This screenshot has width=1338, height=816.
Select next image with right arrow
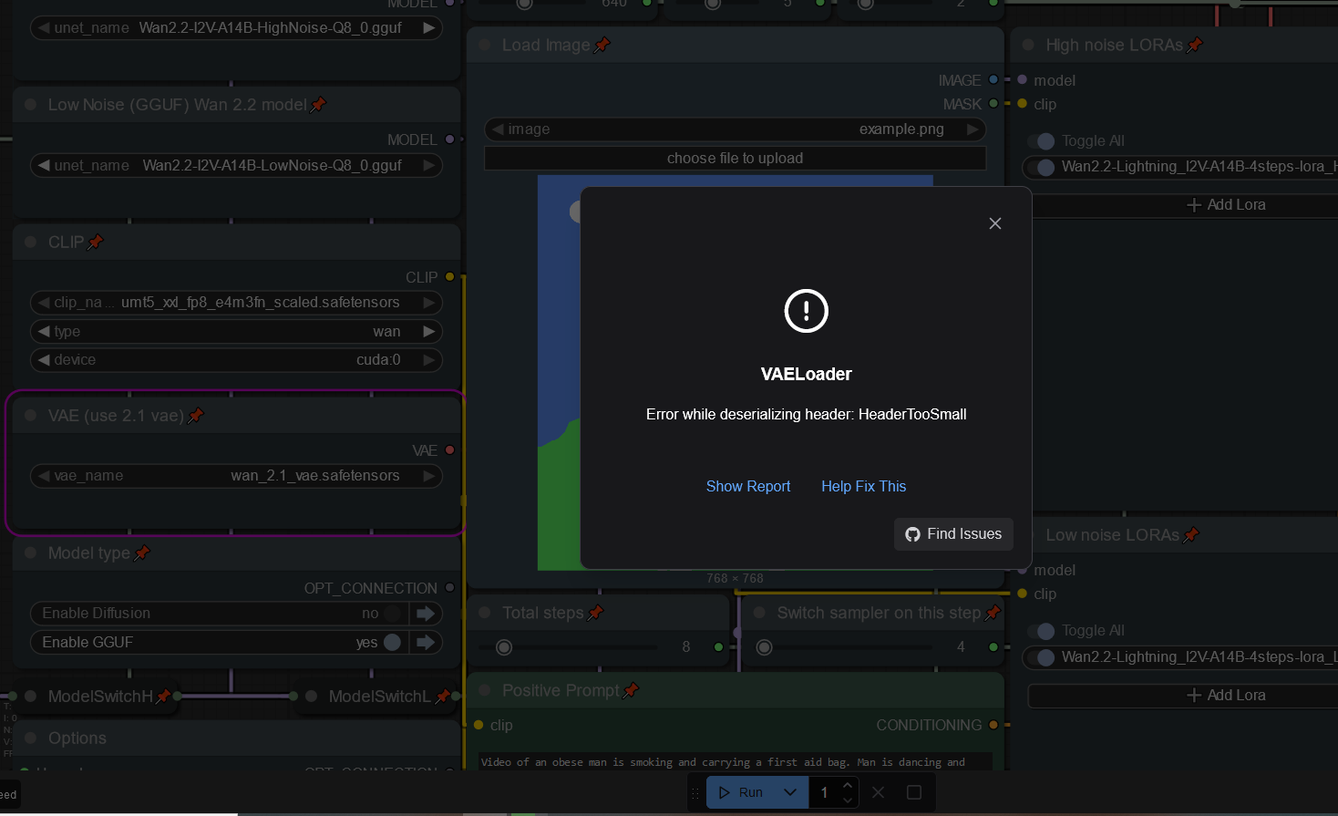point(973,129)
